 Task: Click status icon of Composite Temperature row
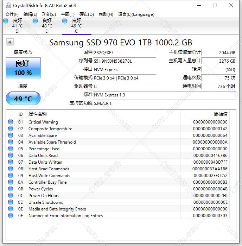pyautogui.click(x=11, y=128)
